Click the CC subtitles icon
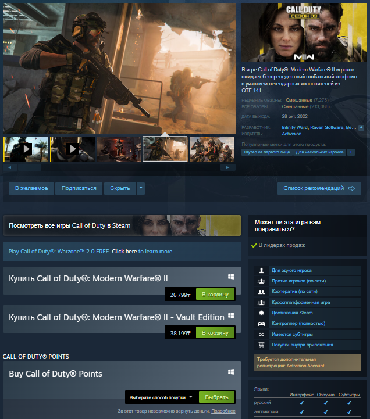This screenshot has width=370, height=419. [261, 334]
